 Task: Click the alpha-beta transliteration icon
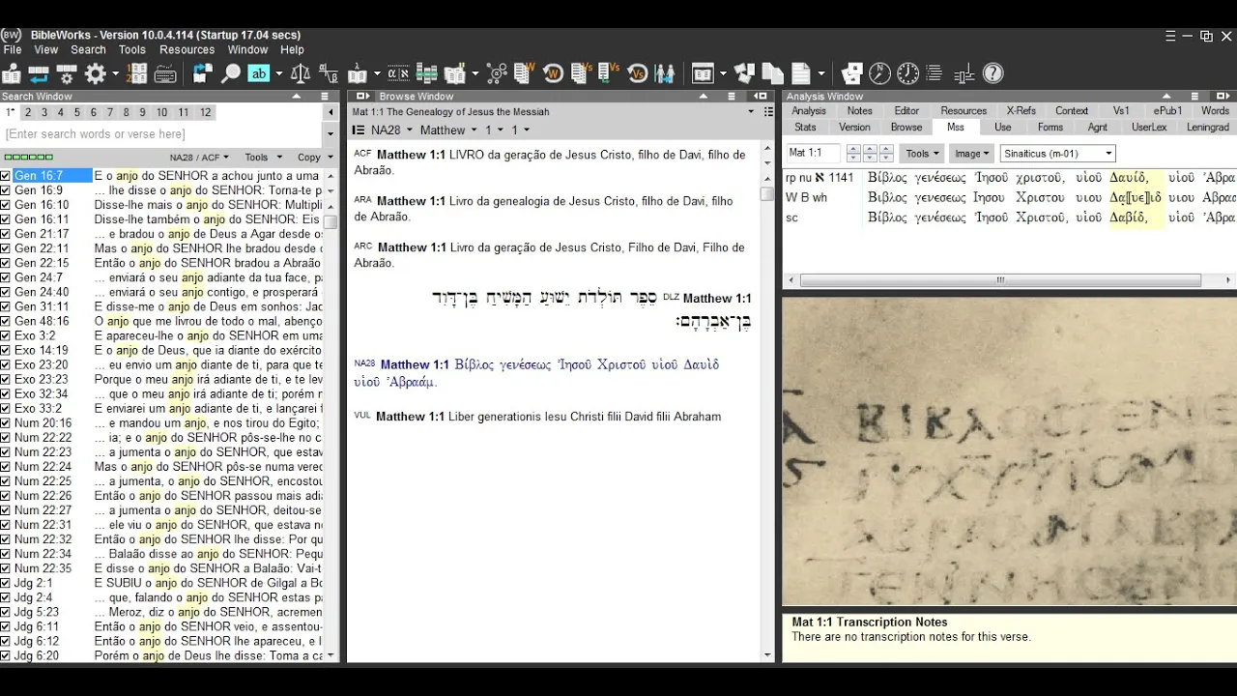[x=329, y=73]
